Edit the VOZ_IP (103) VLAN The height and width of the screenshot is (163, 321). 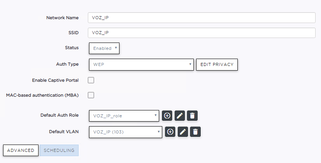(x=183, y=132)
